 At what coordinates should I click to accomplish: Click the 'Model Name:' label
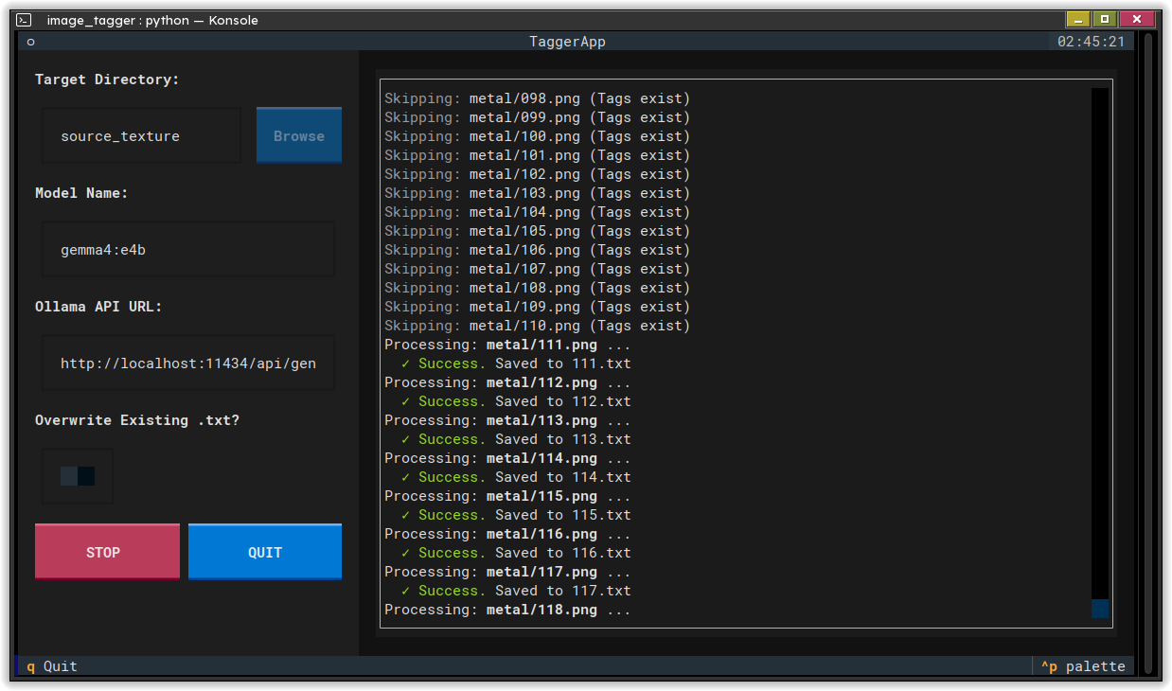pos(81,193)
